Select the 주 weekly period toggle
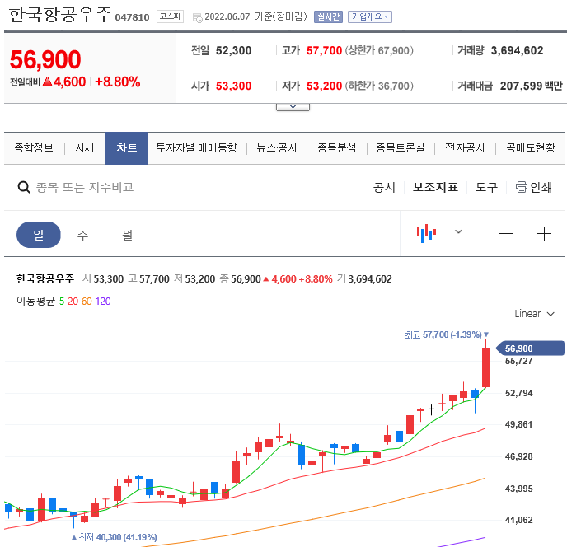The image size is (567, 547). 82,235
